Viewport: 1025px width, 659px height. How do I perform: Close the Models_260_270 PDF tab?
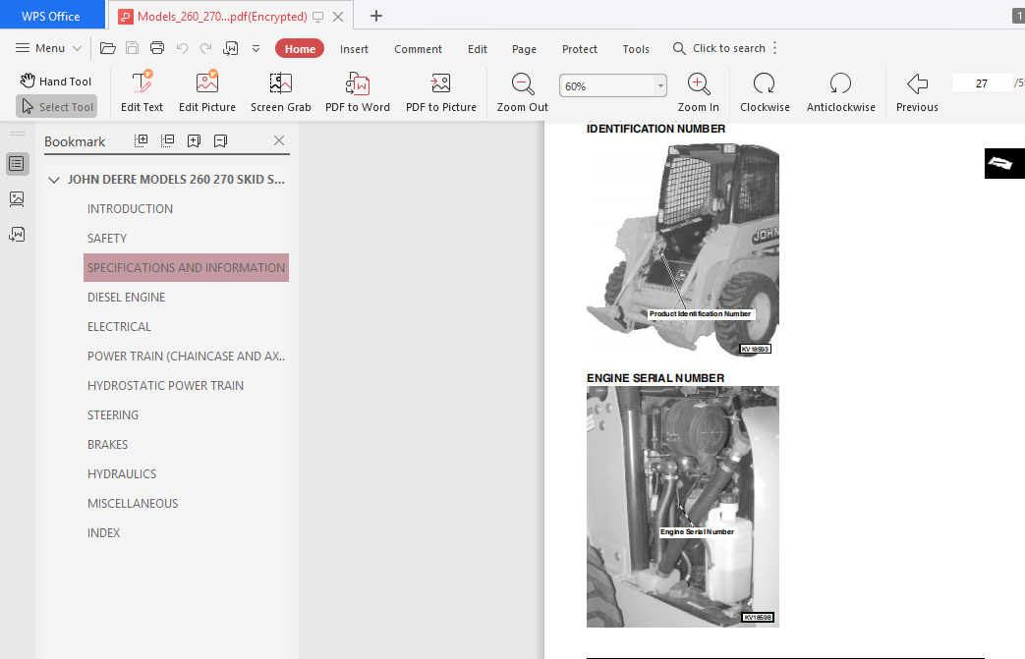[338, 17]
